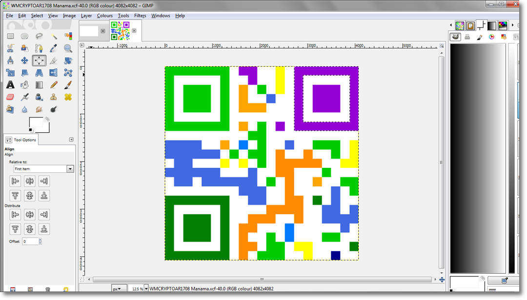Open the Tool Options tab configuration menu
The image size is (527, 300).
coord(71,140)
